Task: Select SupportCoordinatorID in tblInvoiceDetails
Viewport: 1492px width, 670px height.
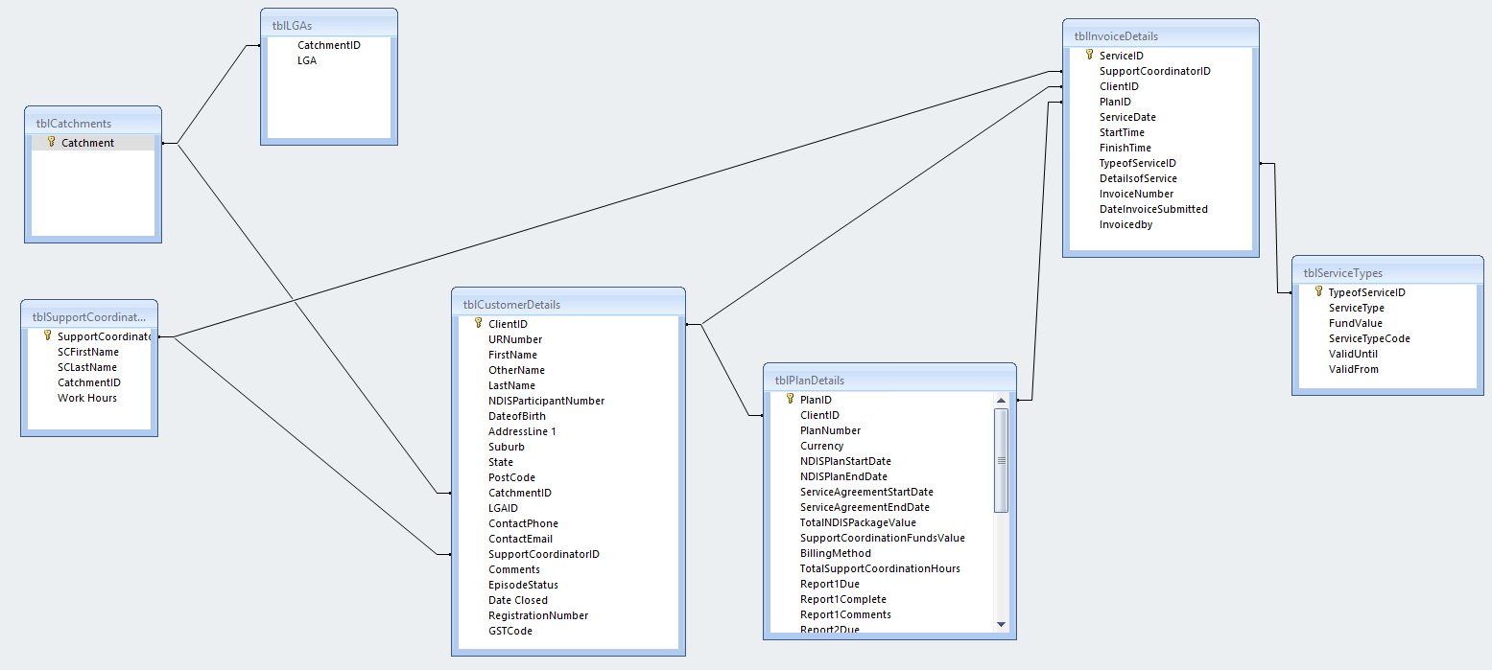Action: (1155, 71)
